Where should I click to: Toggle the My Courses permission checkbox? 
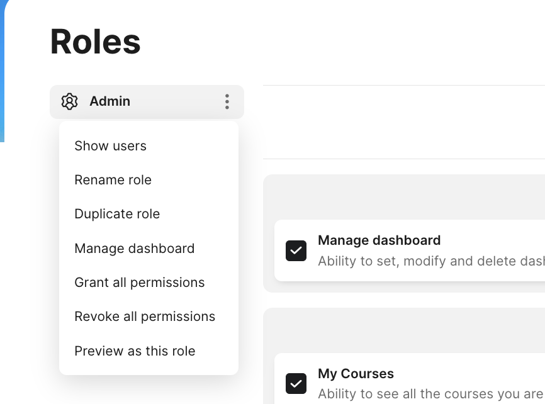(x=296, y=383)
